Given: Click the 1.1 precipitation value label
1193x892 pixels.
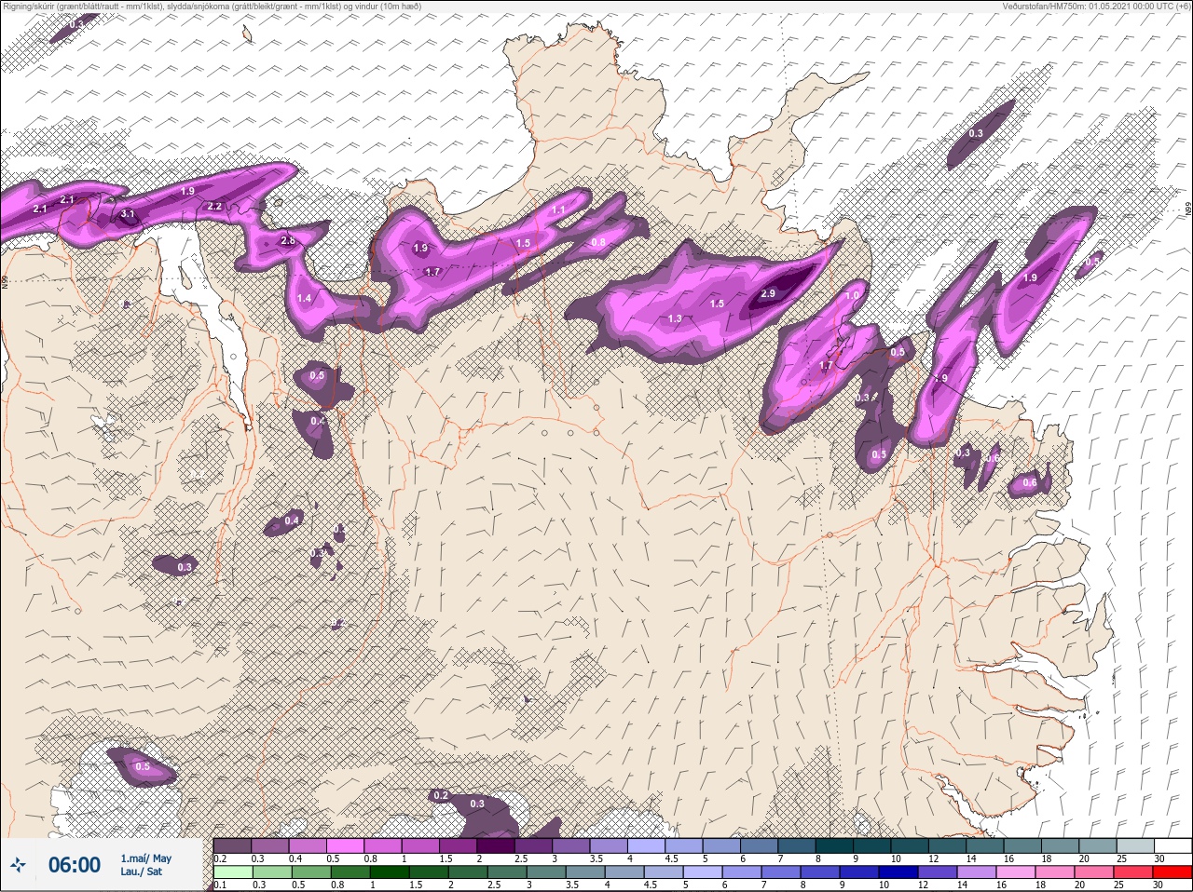Looking at the screenshot, I should tap(558, 209).
